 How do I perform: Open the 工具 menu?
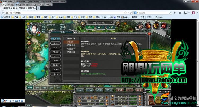point(41,5)
